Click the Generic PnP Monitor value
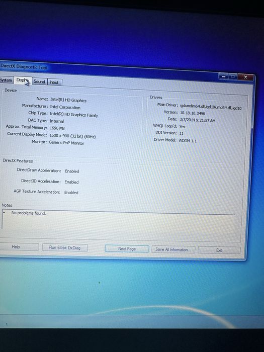The image size is (264, 352). (66, 143)
